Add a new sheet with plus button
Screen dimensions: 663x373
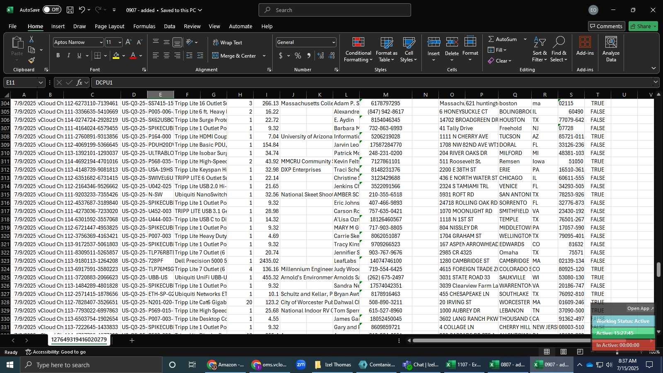pos(132,340)
